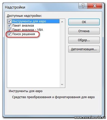
Task: Click the Надстройки title bar
Action: click(41, 7)
